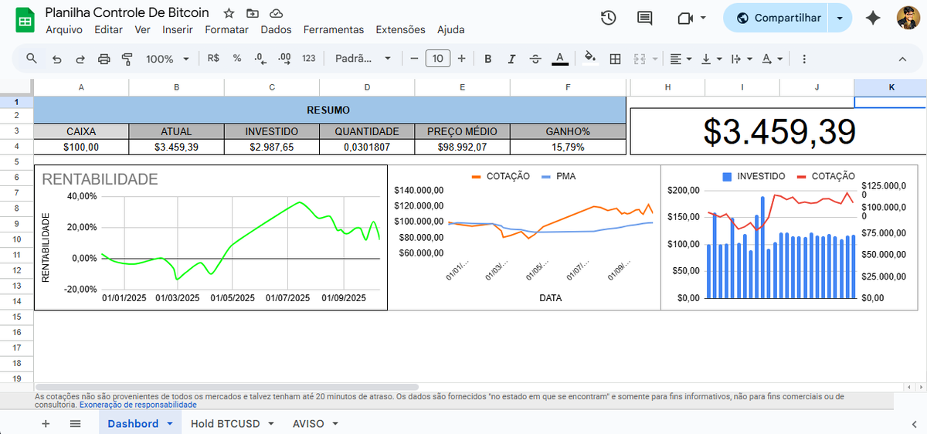Toggle strikethrough formatting
927x434 pixels.
pyautogui.click(x=535, y=59)
